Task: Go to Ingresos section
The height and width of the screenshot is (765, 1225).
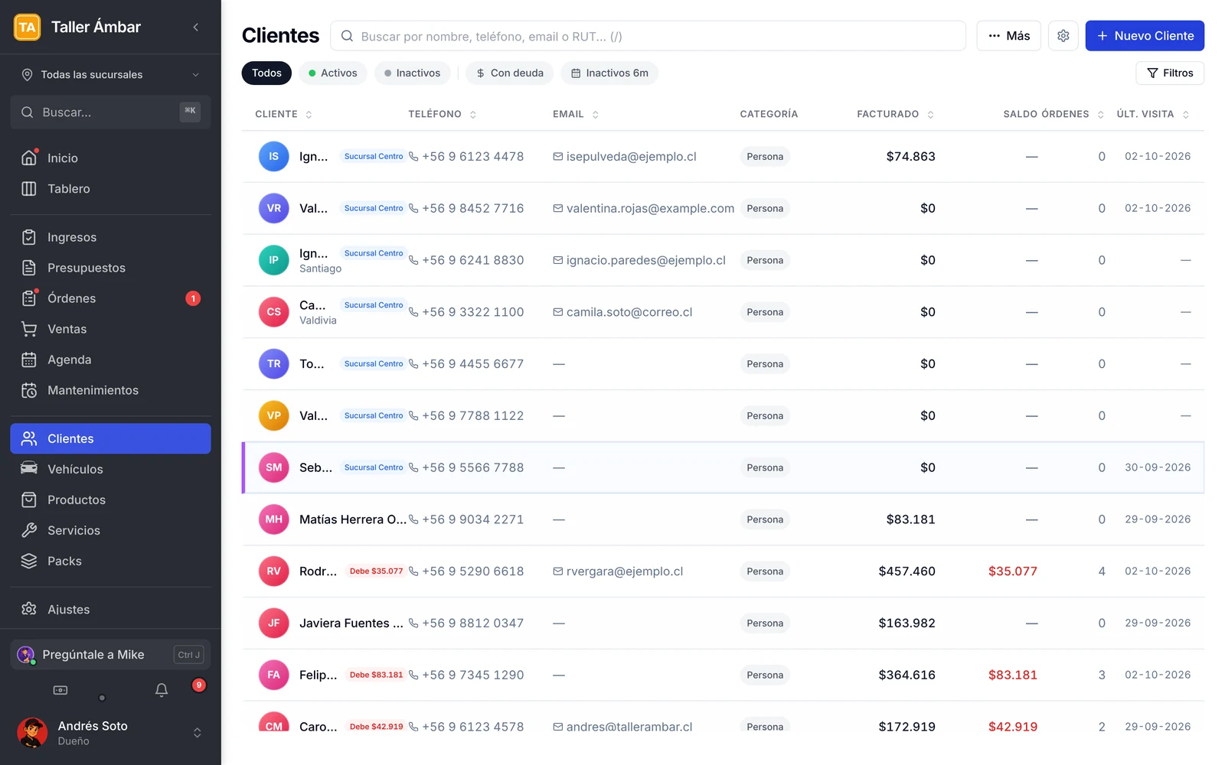Action: coord(110,237)
